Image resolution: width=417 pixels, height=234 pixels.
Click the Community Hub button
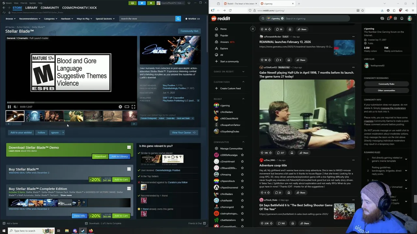click(x=189, y=31)
